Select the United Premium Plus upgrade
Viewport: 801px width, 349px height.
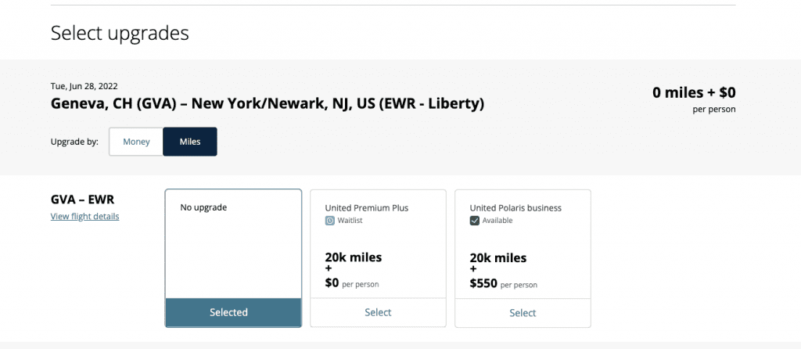click(378, 312)
